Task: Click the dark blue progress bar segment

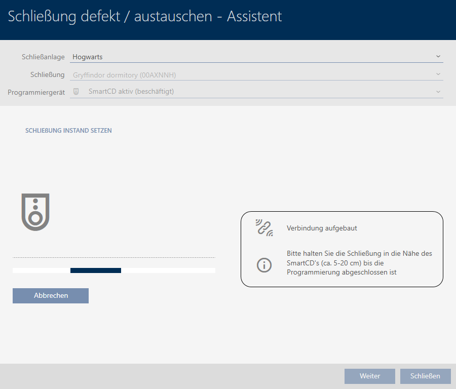Action: pyautogui.click(x=96, y=270)
